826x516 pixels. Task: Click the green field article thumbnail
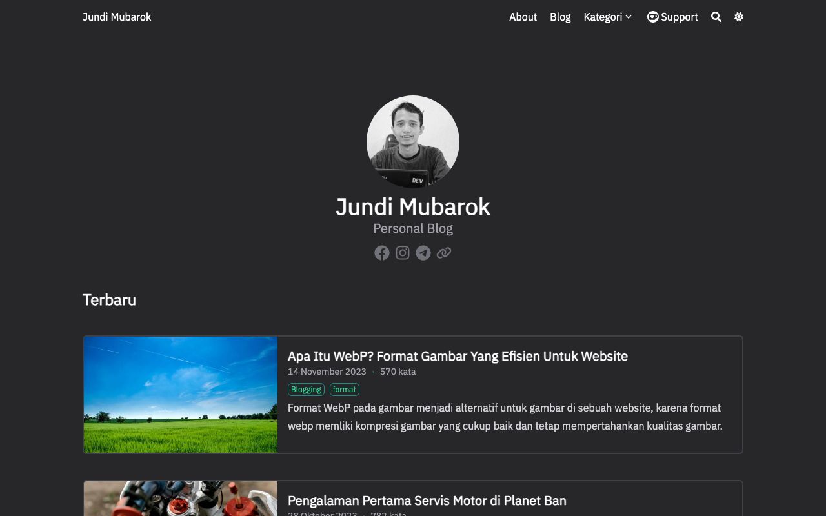point(181,395)
